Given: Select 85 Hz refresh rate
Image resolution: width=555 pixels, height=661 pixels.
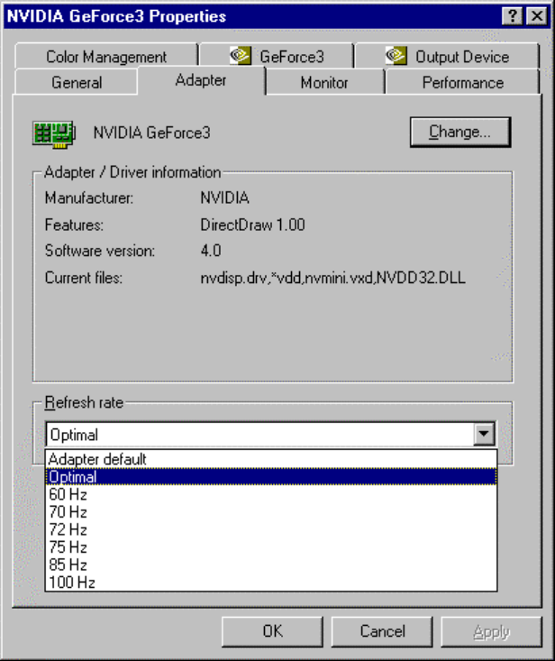Looking at the screenshot, I should (271, 565).
